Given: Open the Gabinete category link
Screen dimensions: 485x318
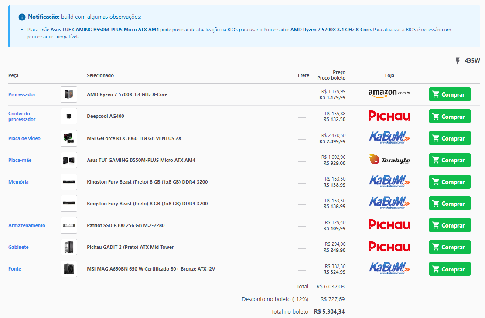Looking at the screenshot, I should tap(18, 247).
